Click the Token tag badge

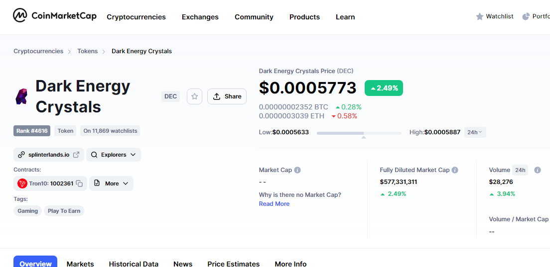coord(65,131)
